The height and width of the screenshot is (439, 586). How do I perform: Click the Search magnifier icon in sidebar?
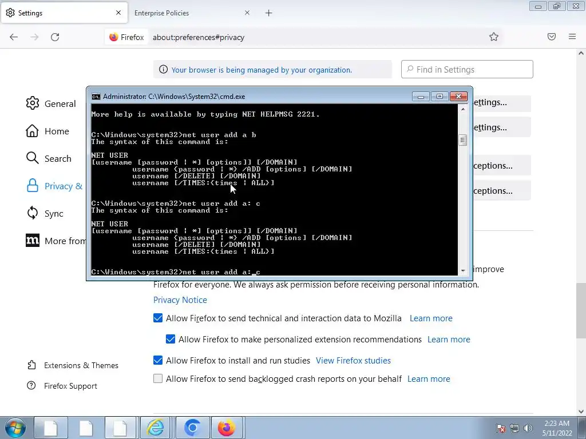pos(33,158)
